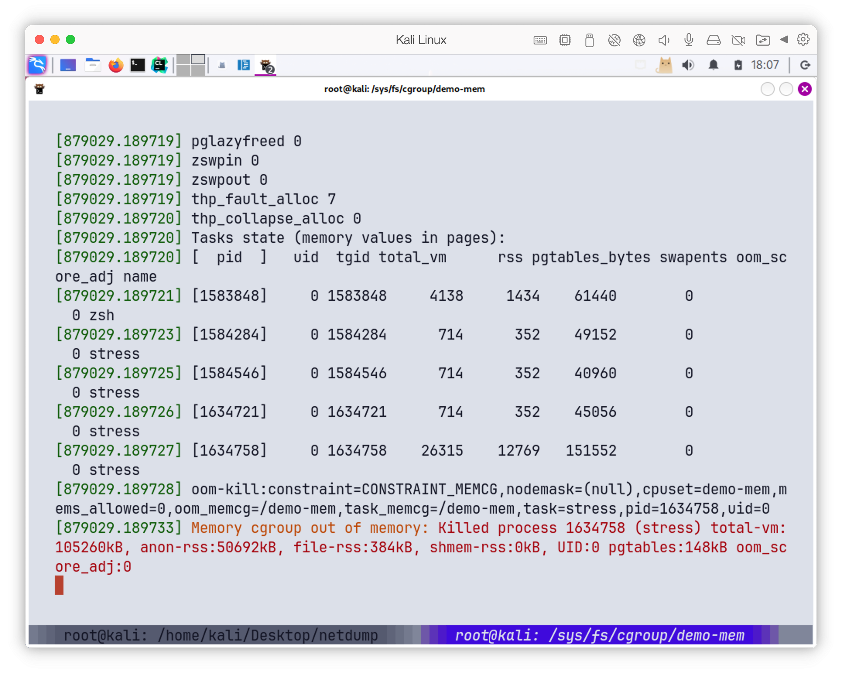Open VM keyboard options in title bar

coord(540,40)
